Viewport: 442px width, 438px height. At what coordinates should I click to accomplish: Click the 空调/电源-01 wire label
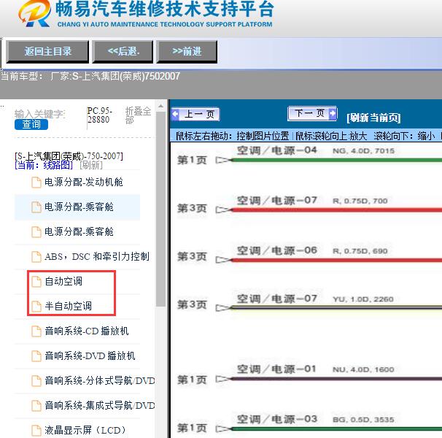276,369
